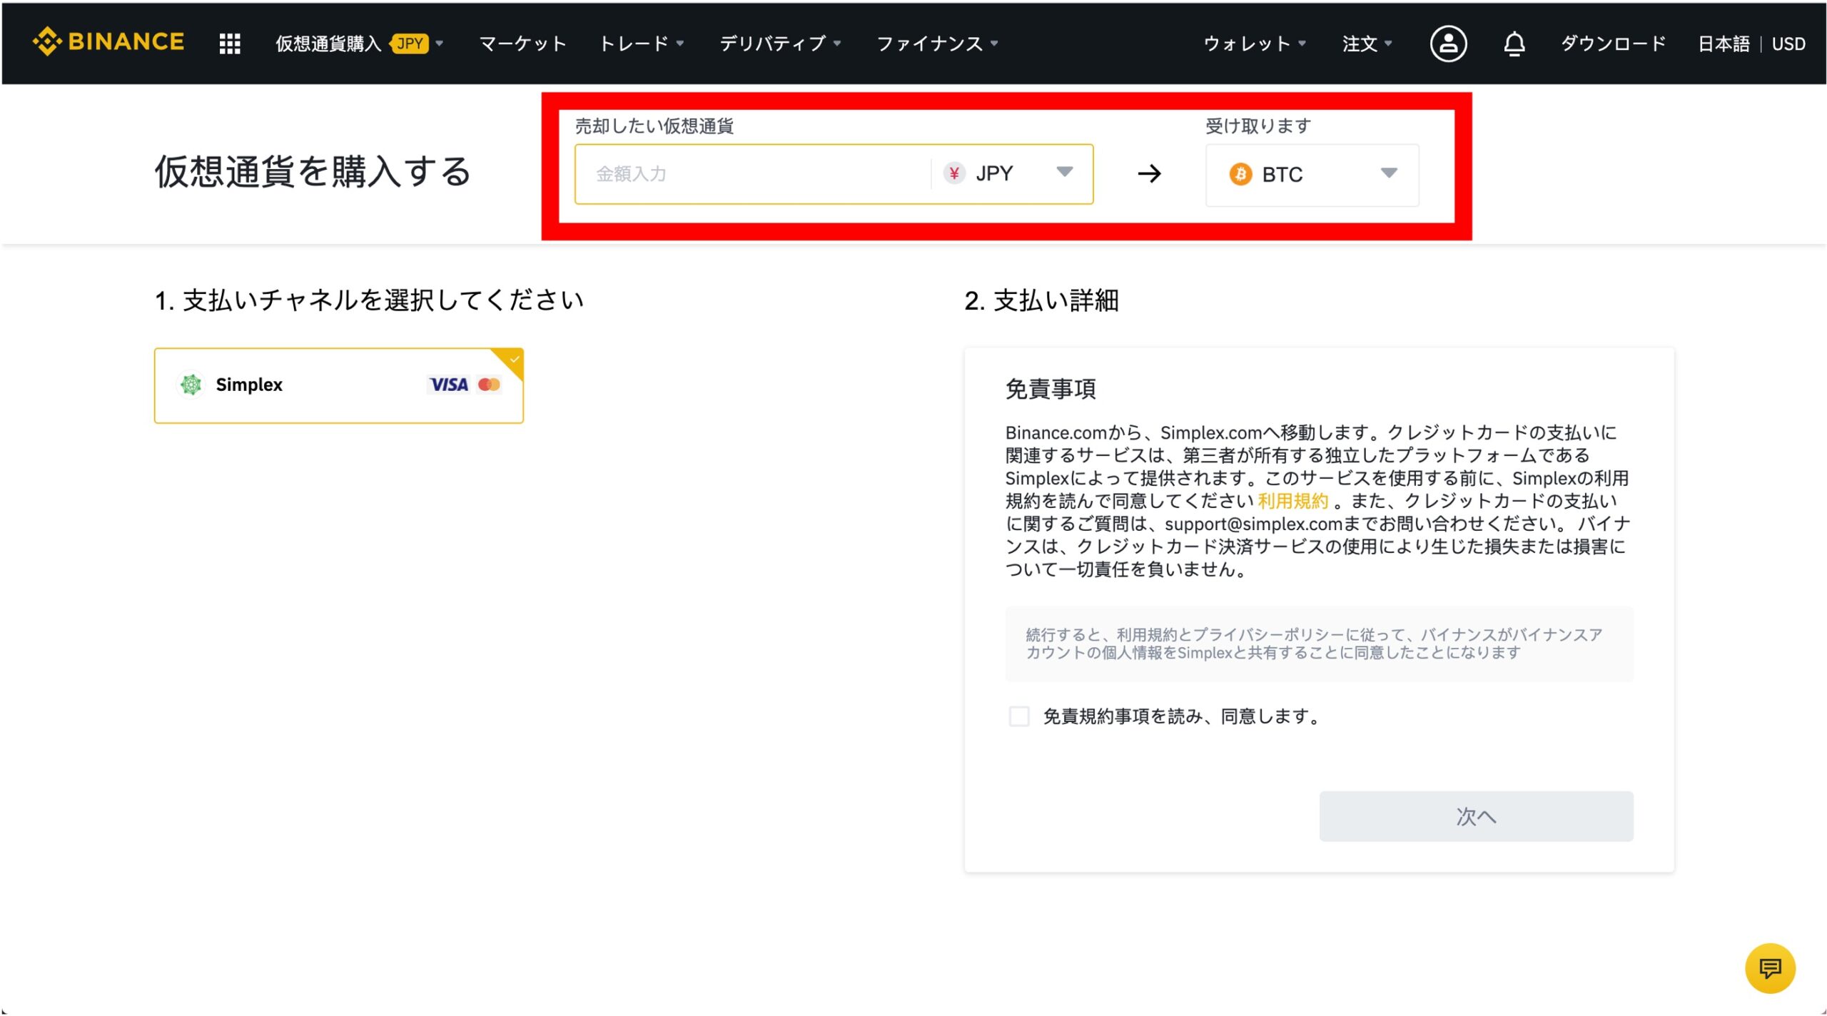Open the chat support bubble icon
This screenshot has width=1827, height=1016.
1770,968
